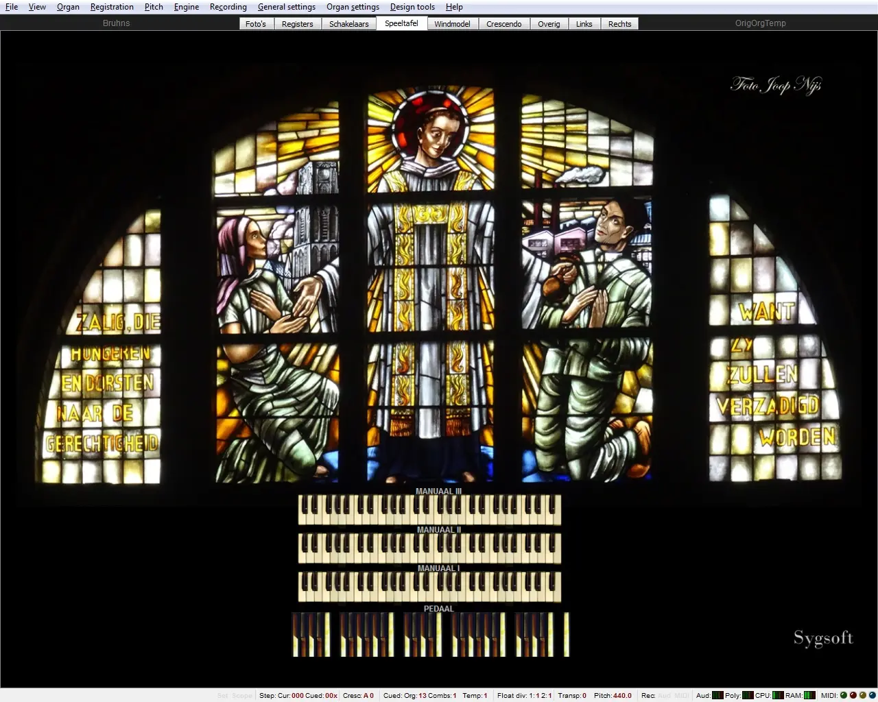This screenshot has width=878, height=702.
Task: Click the CPU load meter
Action: [778, 695]
